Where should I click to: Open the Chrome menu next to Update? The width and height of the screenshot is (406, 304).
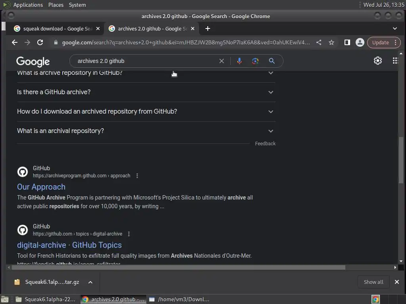tap(395, 42)
